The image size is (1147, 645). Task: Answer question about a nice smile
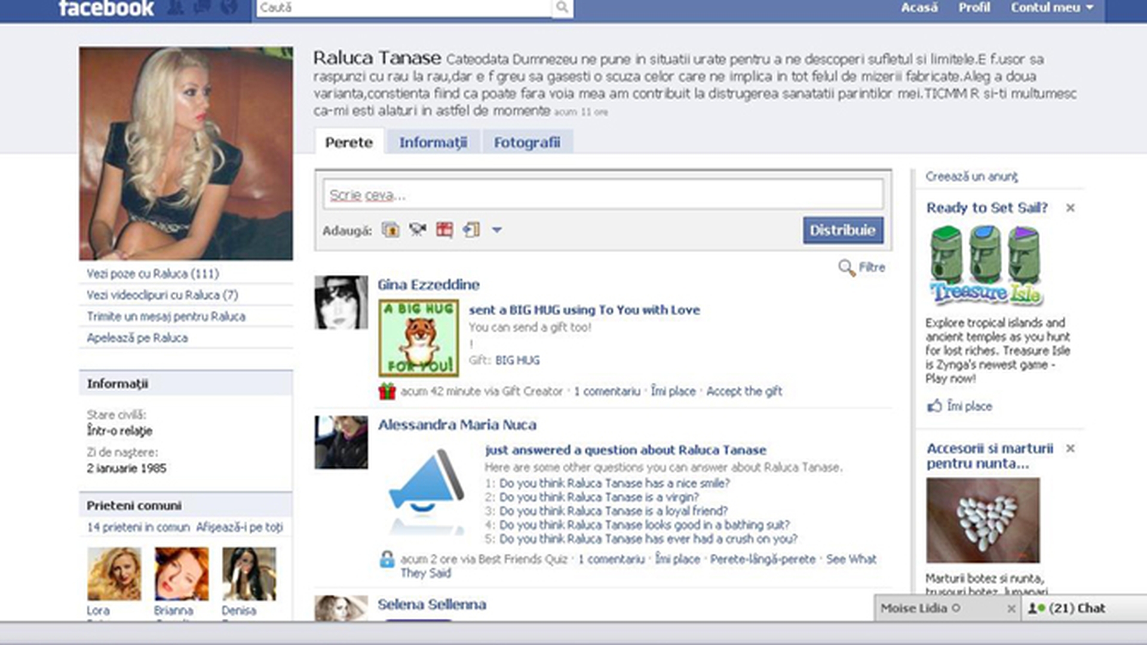[x=614, y=483]
